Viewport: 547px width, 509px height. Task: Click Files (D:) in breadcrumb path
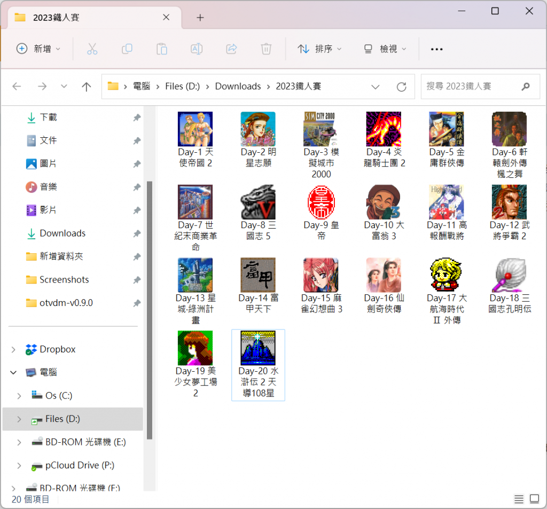click(x=183, y=86)
